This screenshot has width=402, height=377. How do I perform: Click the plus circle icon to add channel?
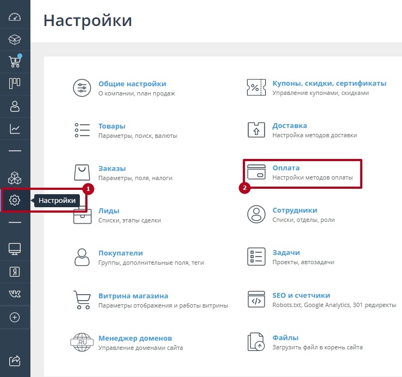pyautogui.click(x=15, y=318)
